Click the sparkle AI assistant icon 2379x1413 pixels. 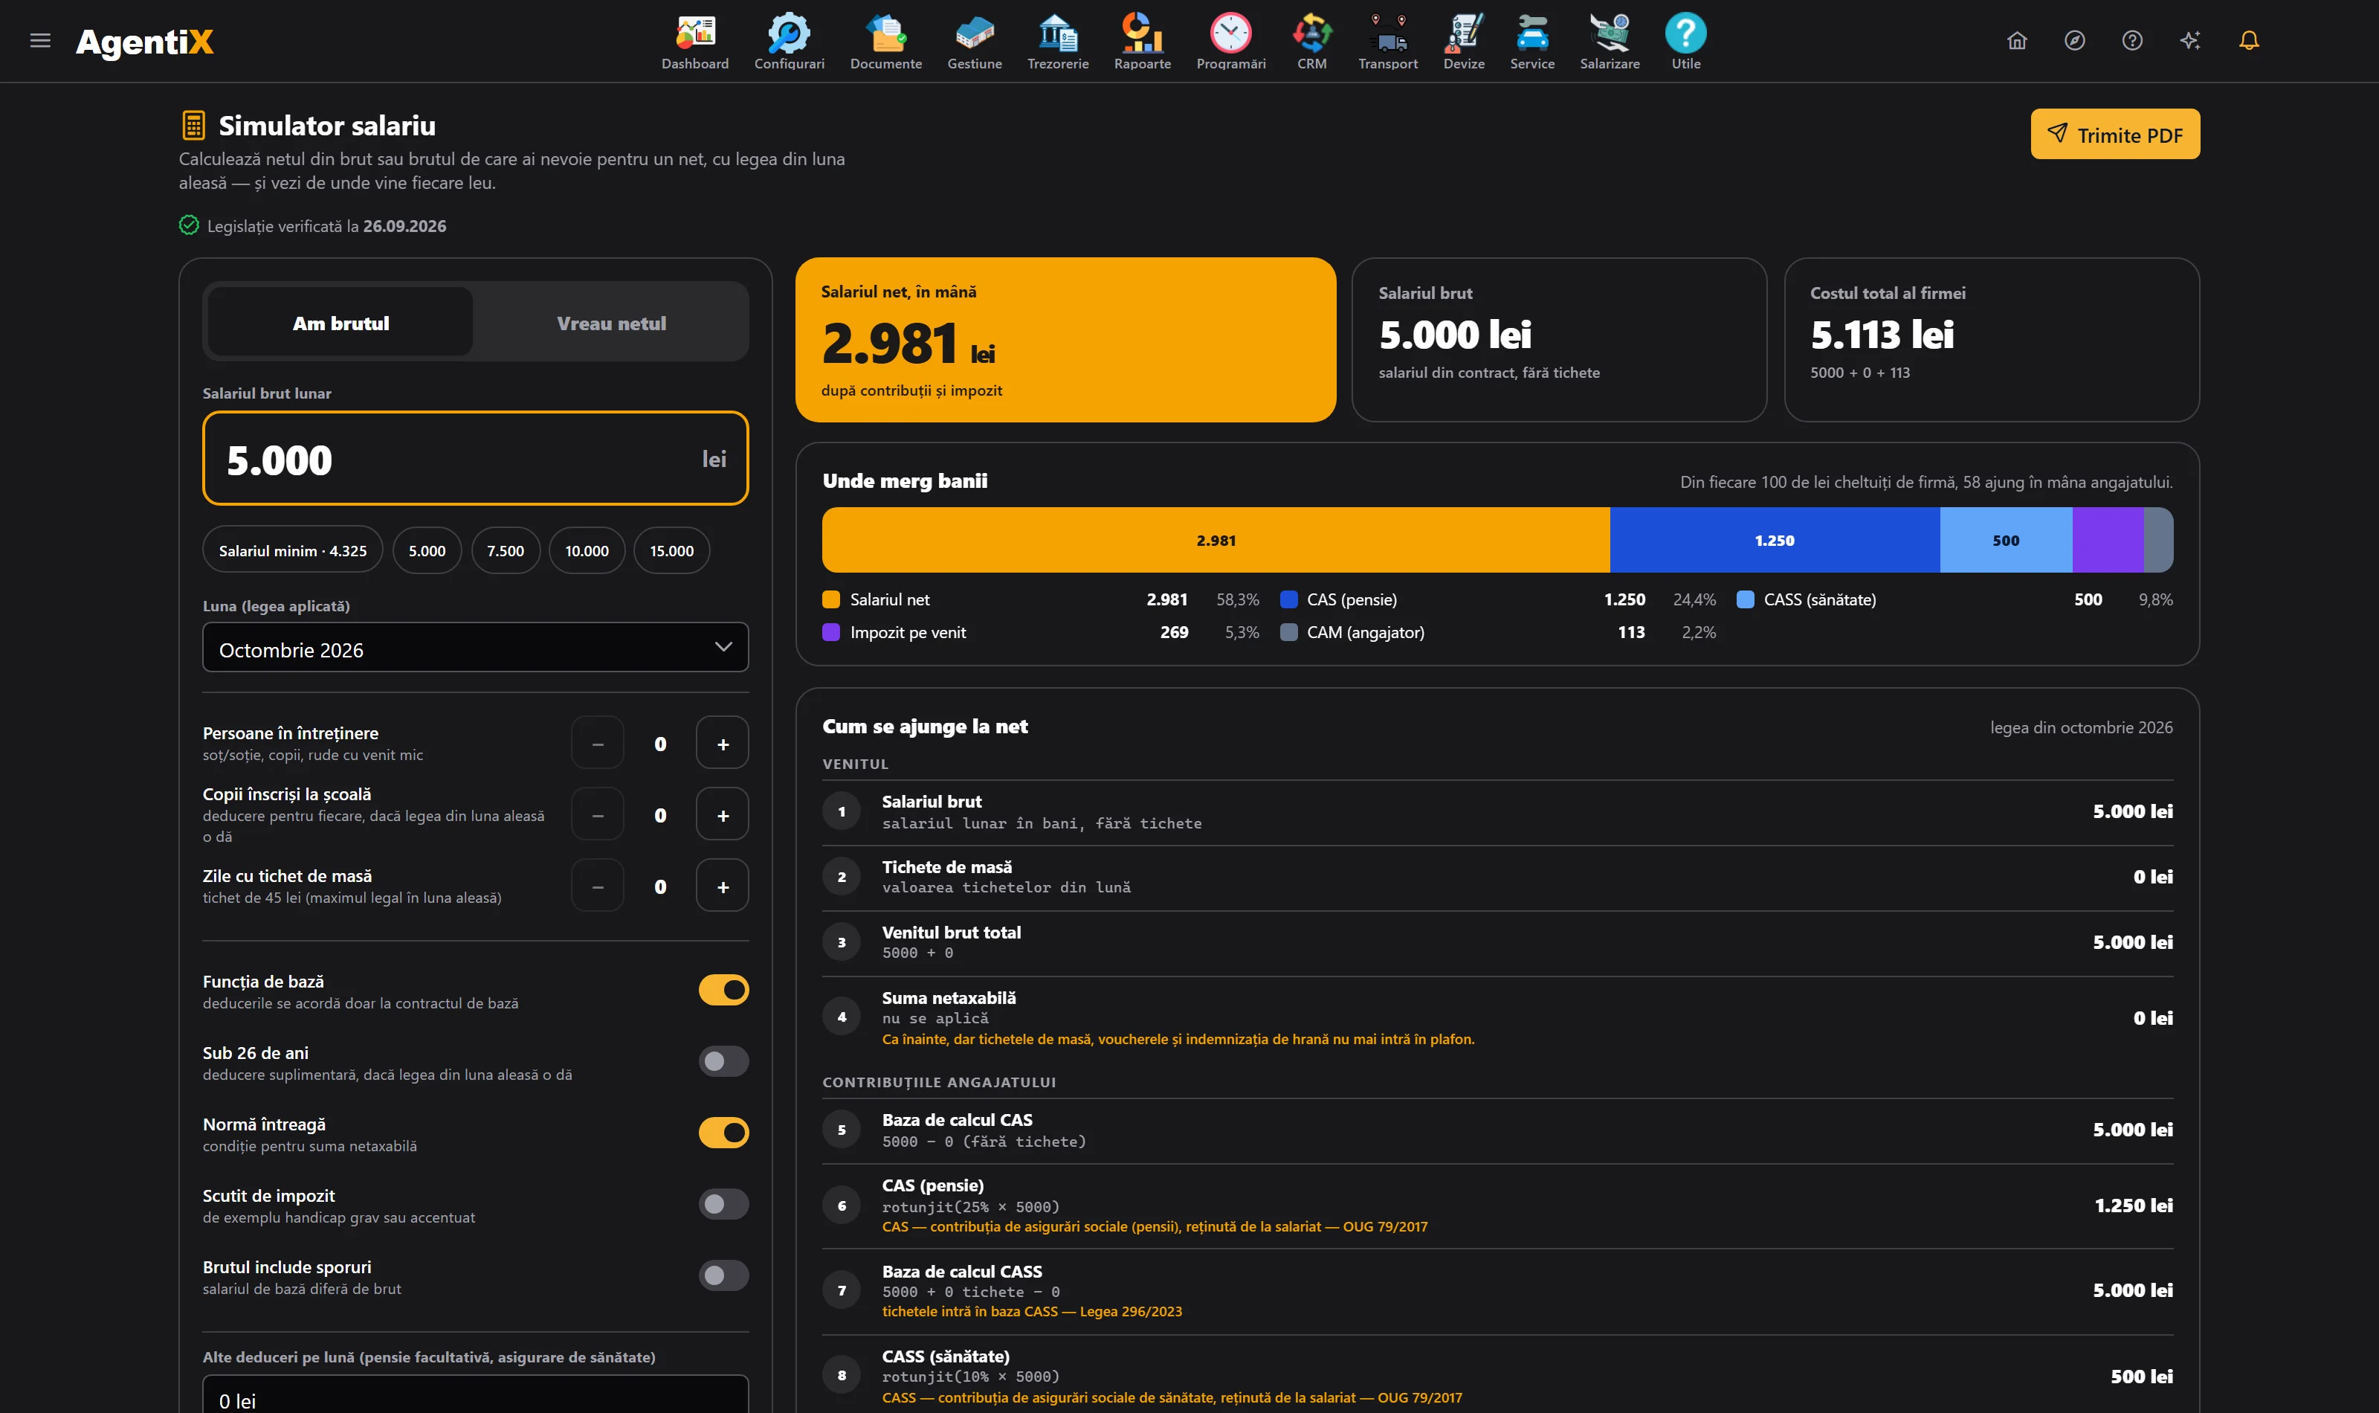[x=2191, y=40]
